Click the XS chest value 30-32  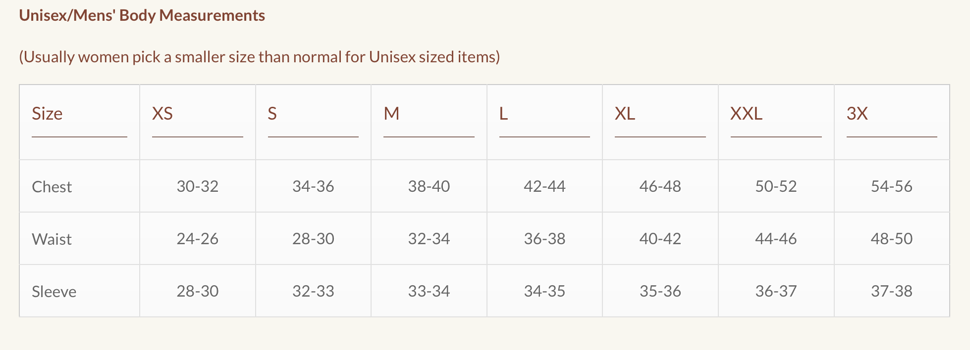[x=197, y=186]
